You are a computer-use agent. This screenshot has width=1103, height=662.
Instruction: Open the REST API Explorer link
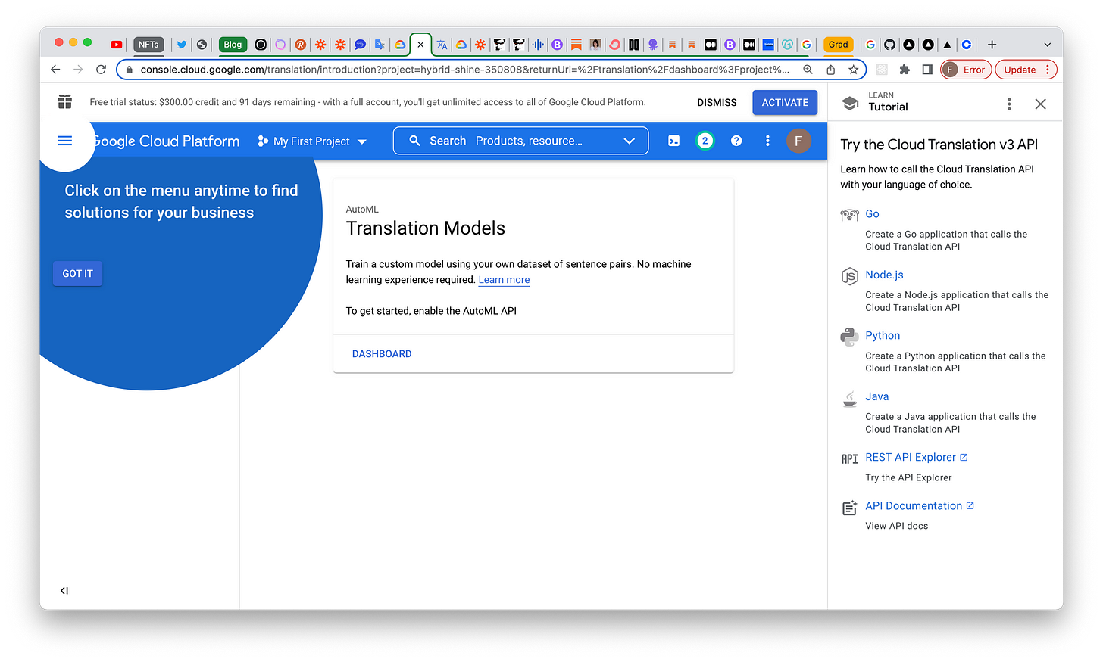pos(917,458)
